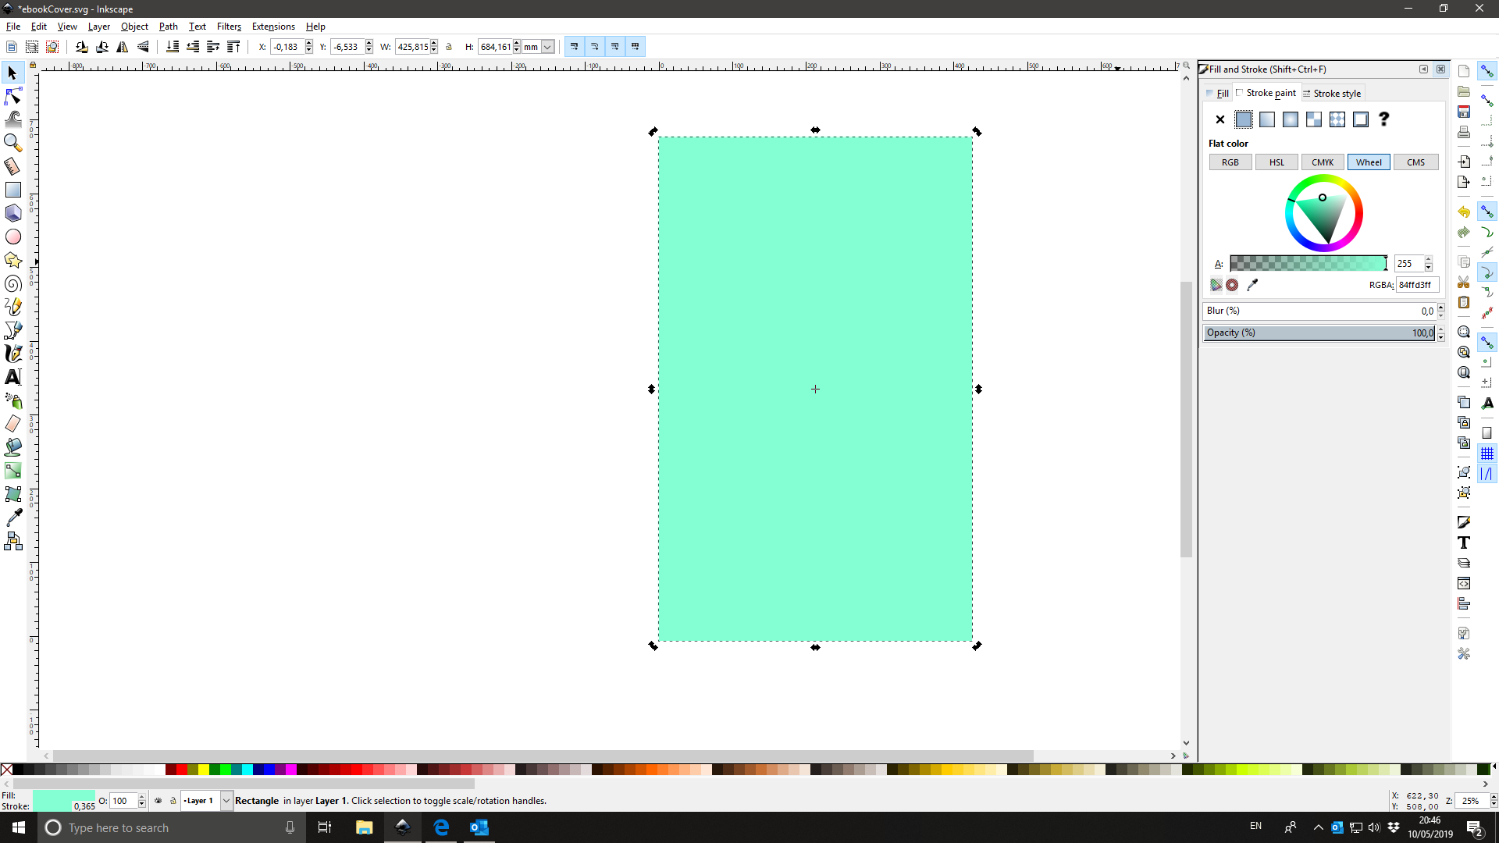The height and width of the screenshot is (843, 1499).
Task: Click Lower to bottom icon
Action: [x=173, y=47]
